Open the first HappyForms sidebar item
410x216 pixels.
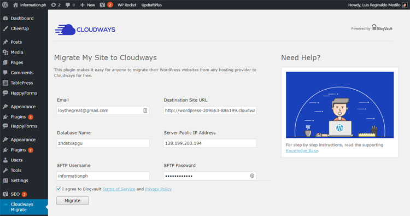24,93
